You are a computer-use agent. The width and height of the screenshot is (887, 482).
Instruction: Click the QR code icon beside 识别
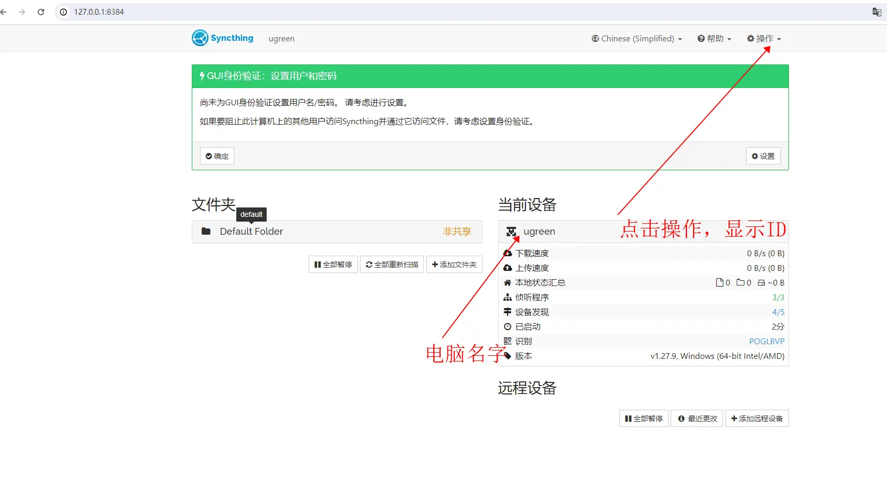(507, 341)
